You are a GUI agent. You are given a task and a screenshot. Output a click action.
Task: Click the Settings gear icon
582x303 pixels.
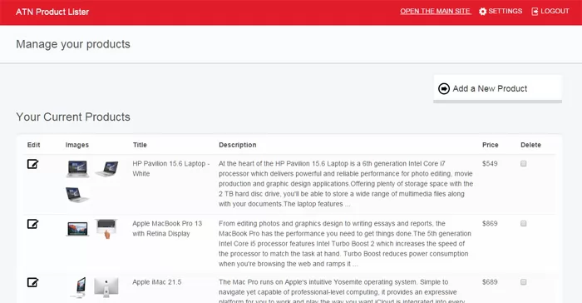[482, 12]
